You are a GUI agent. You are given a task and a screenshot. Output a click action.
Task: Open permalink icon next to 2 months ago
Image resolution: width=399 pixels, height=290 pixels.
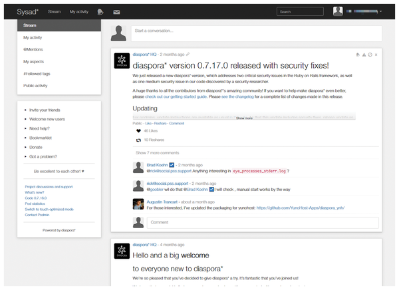(188, 55)
